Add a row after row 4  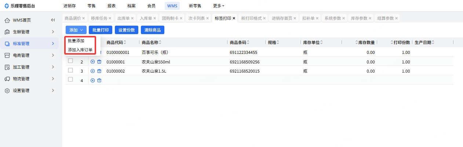[92, 80]
